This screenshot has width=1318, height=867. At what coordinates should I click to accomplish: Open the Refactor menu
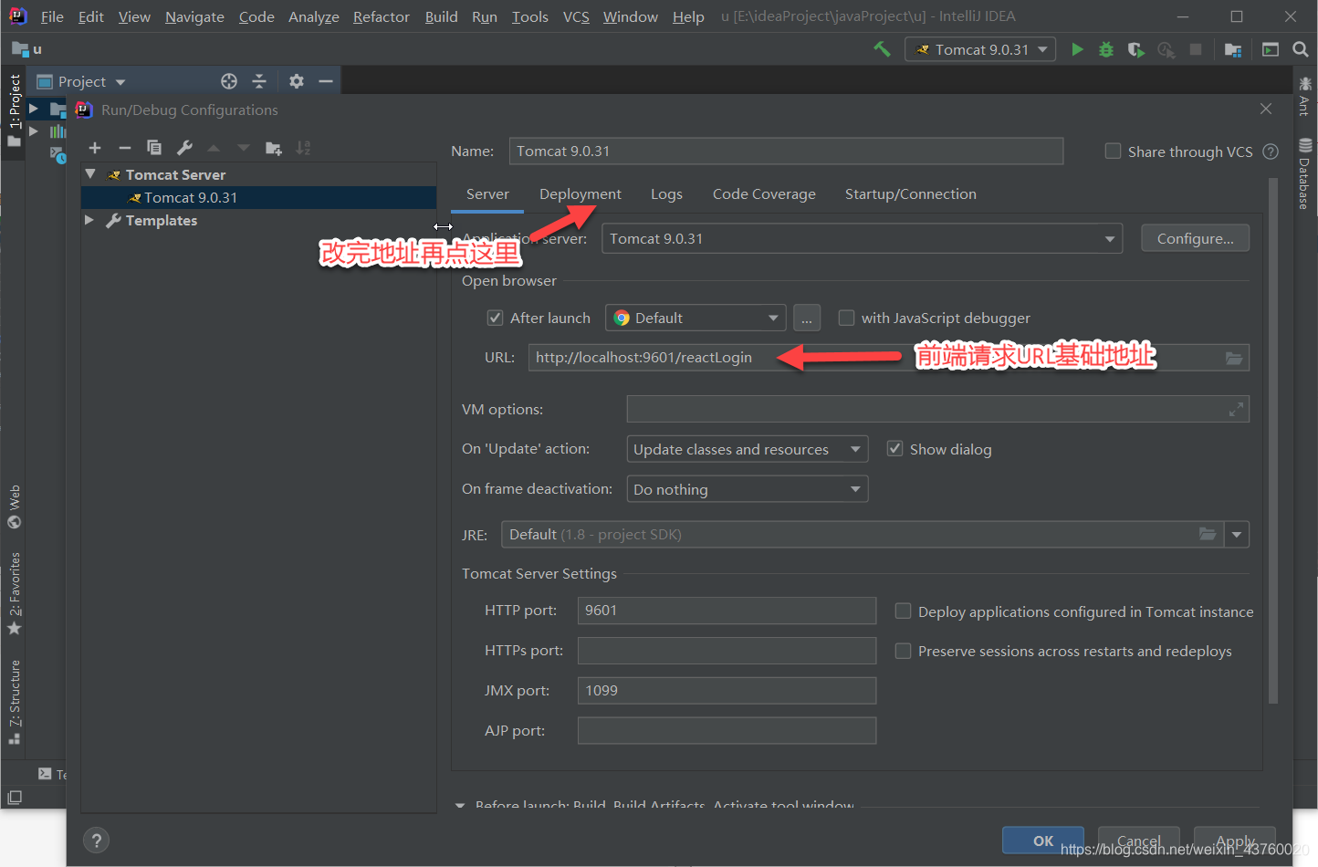coord(382,16)
